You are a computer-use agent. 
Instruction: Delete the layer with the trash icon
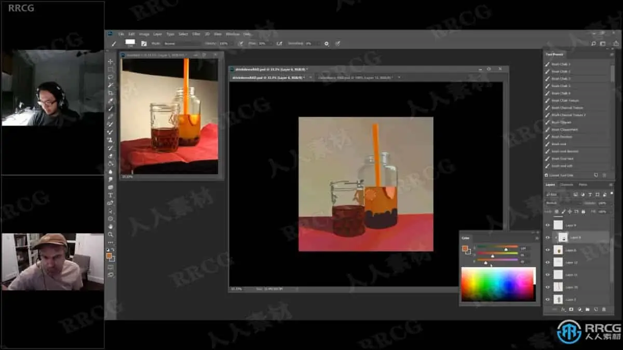[604, 309]
